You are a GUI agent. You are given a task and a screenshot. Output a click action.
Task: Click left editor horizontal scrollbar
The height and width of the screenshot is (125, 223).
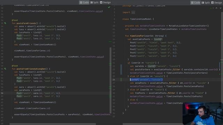click(53, 124)
